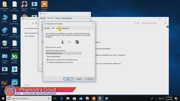Select Continue running when on battery power

click(x=48, y=60)
